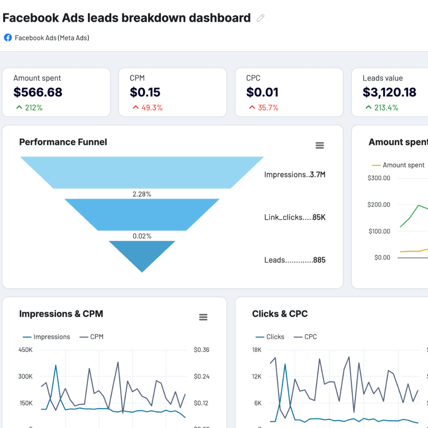Toggle the Clicks series in Clicks & CPC legend
This screenshot has width=428, height=428.
point(270,337)
